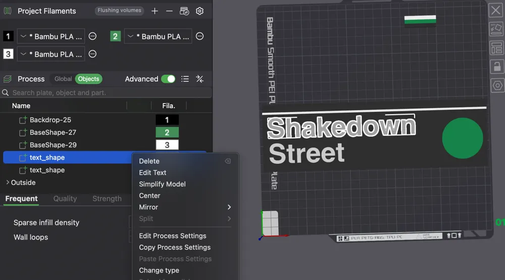Switch process scope to Objects
The width and height of the screenshot is (505, 280).
coord(88,79)
